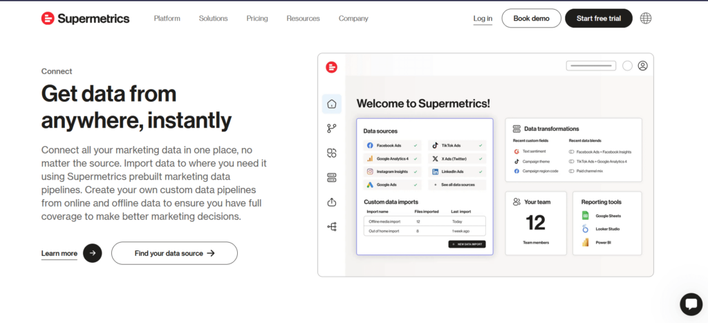Click the search field in dashboard header
The height and width of the screenshot is (323, 708).
590,66
